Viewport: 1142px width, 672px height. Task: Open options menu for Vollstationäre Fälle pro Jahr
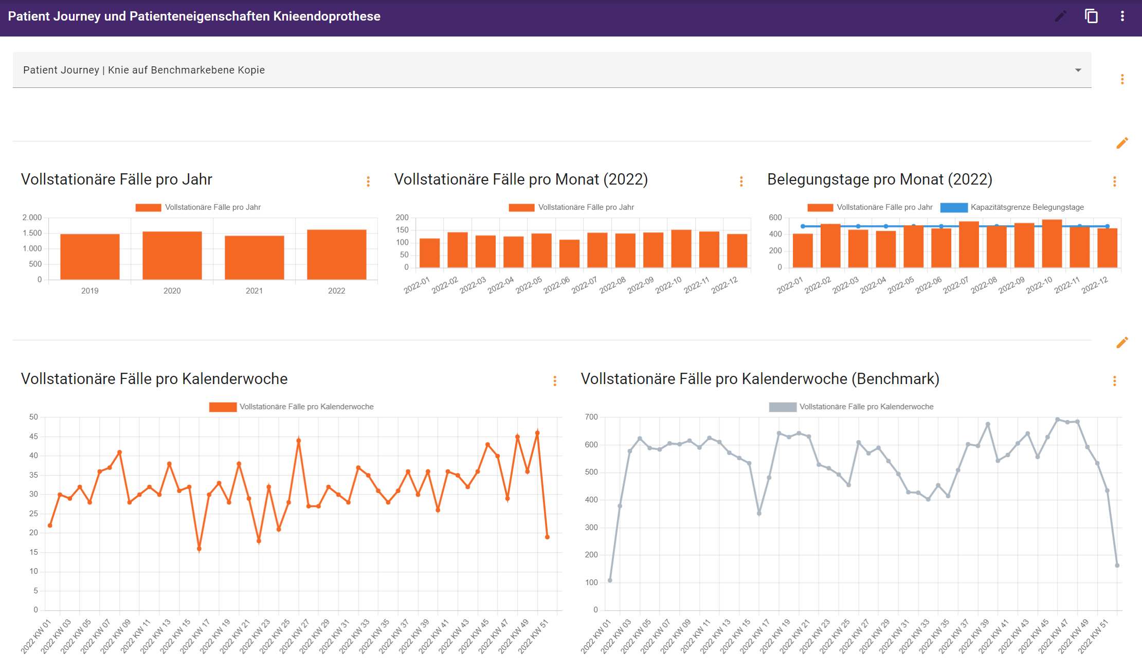[368, 181]
